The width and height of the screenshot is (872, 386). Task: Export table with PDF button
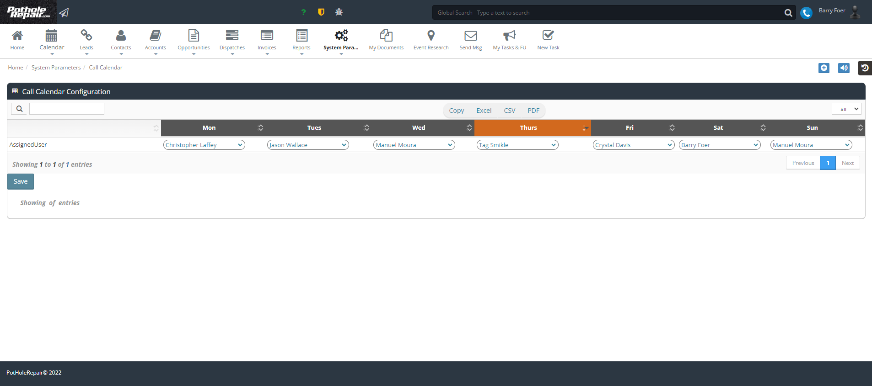click(x=533, y=111)
